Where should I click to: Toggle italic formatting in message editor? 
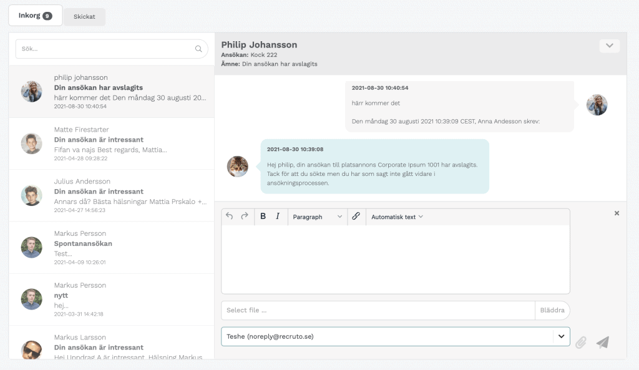[278, 217]
